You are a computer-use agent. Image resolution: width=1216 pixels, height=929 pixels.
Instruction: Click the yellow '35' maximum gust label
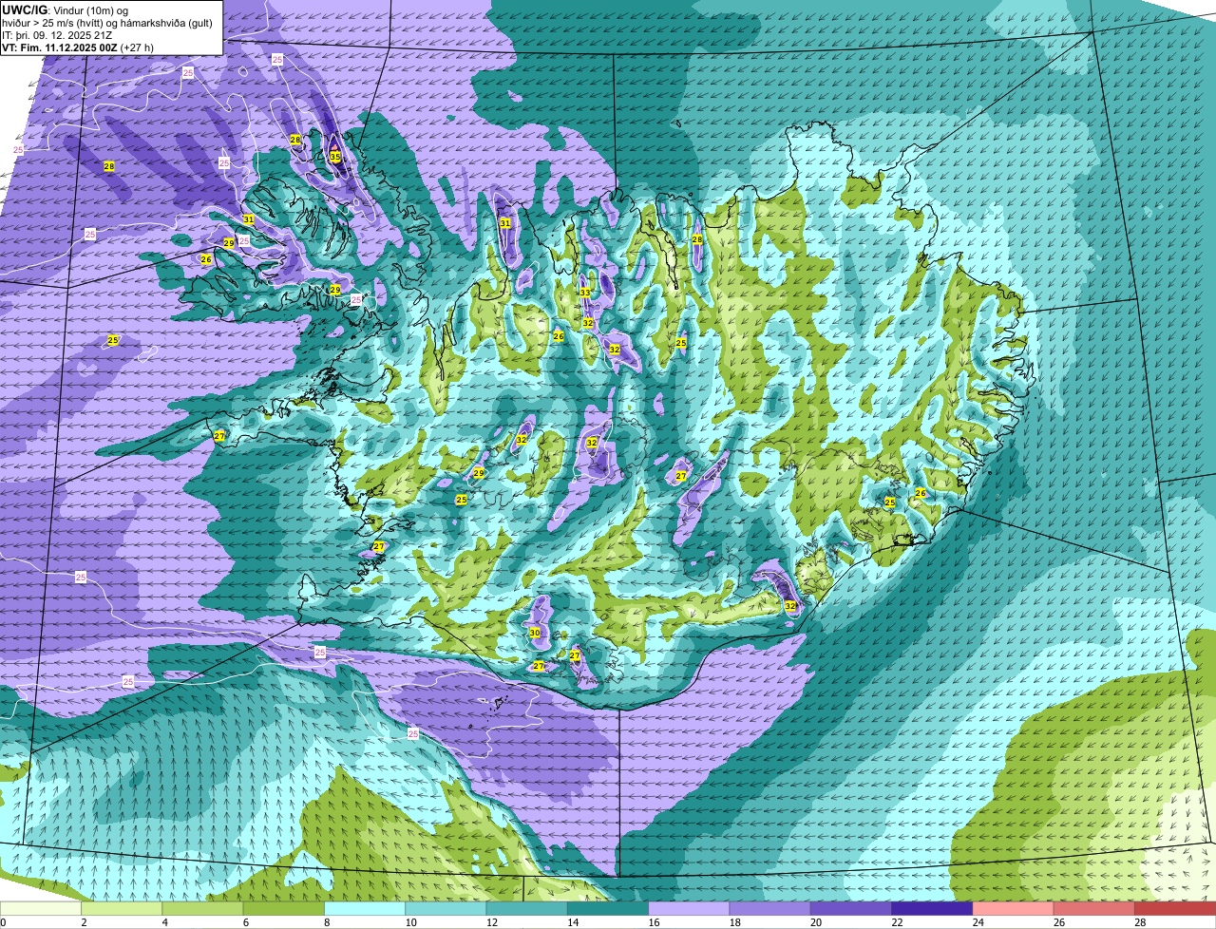[x=335, y=157]
